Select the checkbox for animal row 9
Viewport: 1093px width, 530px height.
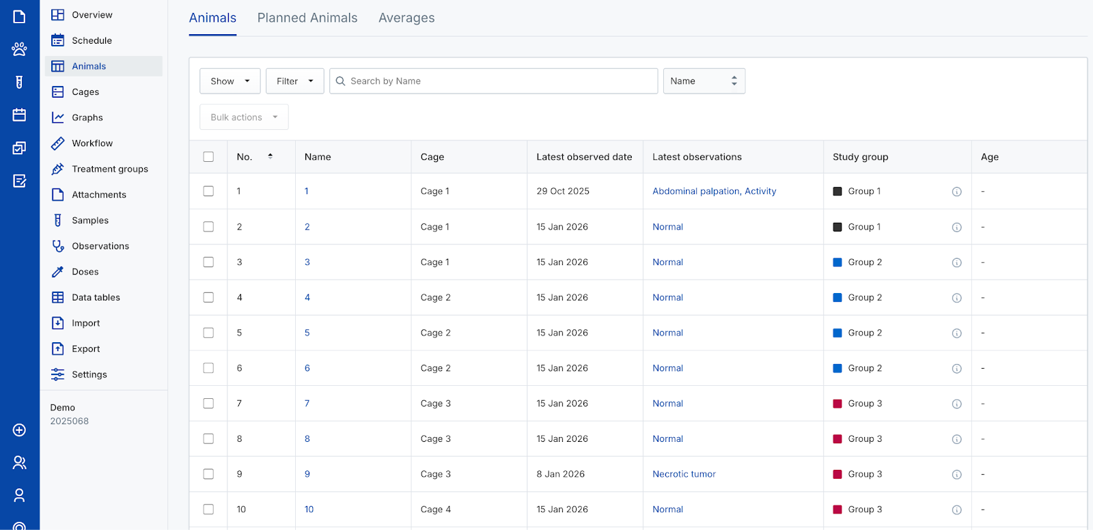[x=208, y=474]
